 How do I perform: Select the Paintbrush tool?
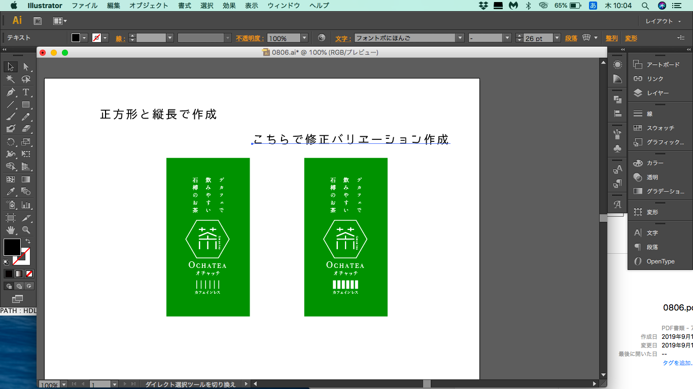11,116
